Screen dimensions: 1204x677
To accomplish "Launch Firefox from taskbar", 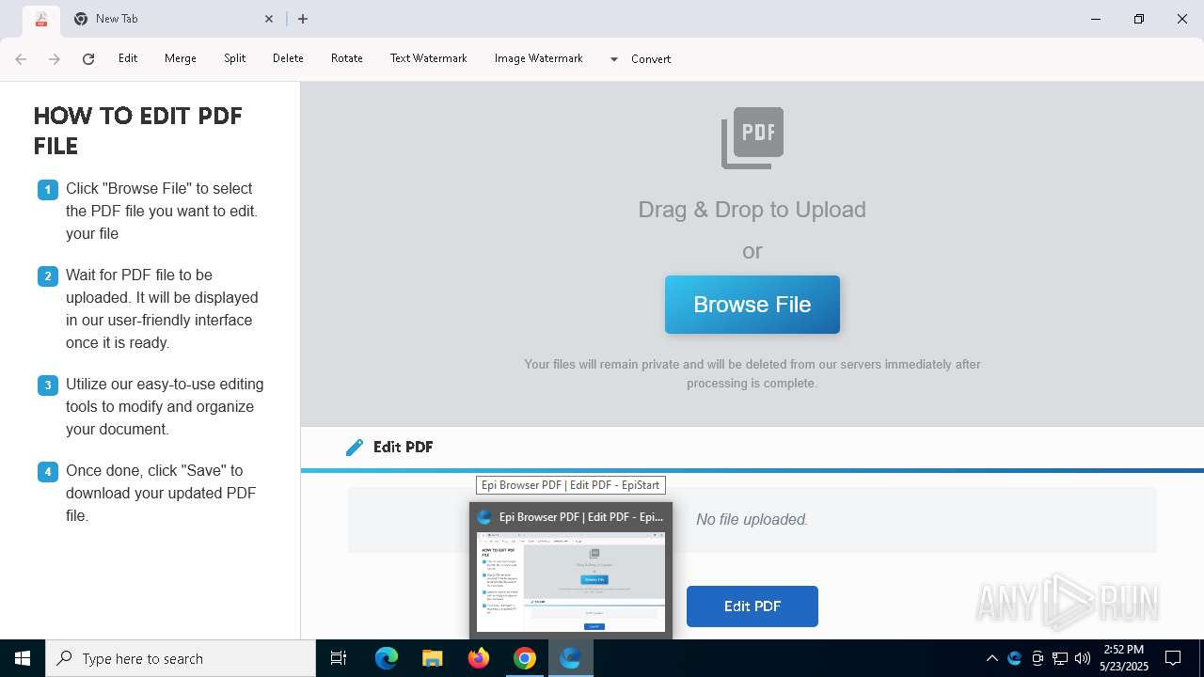I will coord(479,658).
